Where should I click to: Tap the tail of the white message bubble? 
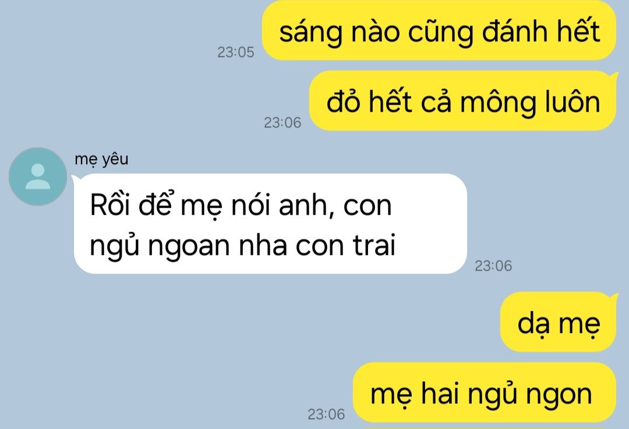(76, 179)
